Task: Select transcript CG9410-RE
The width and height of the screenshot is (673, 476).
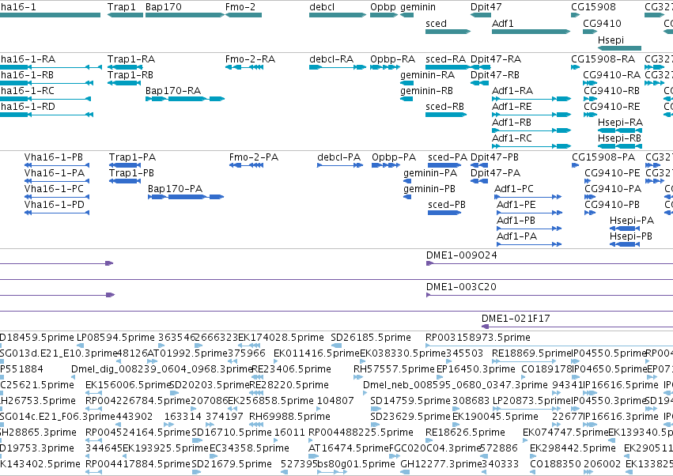Action: point(590,115)
